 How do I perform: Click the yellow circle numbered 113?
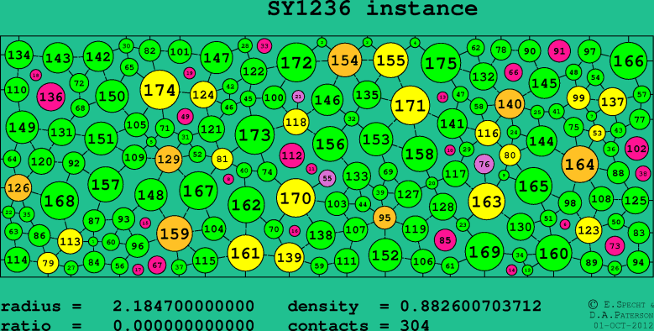(70, 241)
